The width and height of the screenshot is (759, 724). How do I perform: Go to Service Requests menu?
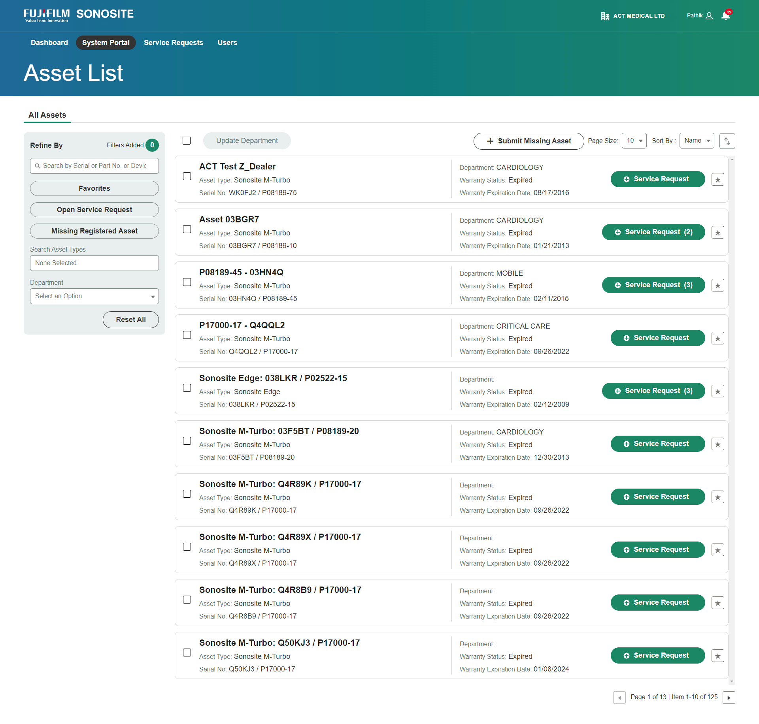(174, 43)
